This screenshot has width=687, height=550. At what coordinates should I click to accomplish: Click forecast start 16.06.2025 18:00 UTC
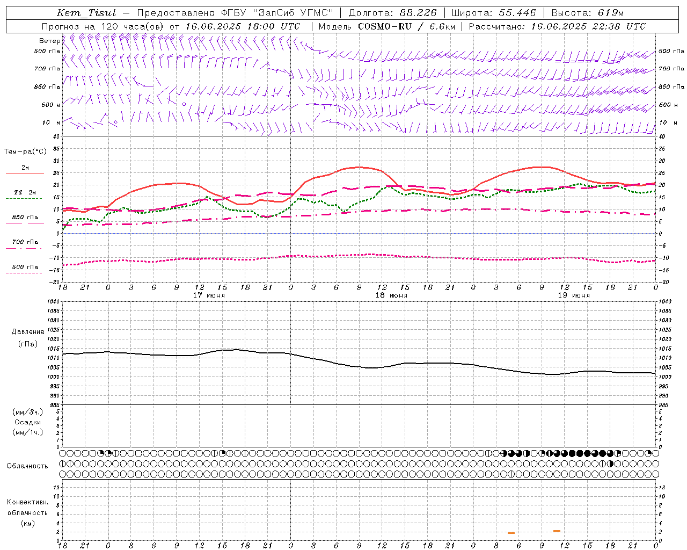[243, 26]
